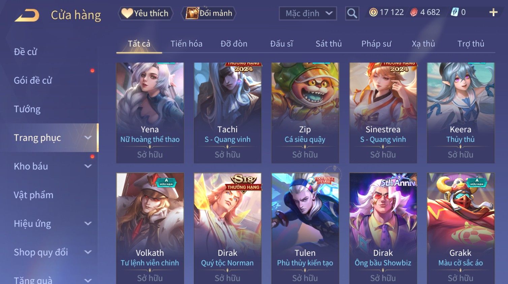The image size is (508, 284).
Task: Select the Tulen Phù thủy kiến tạo skin
Action: 305,229
